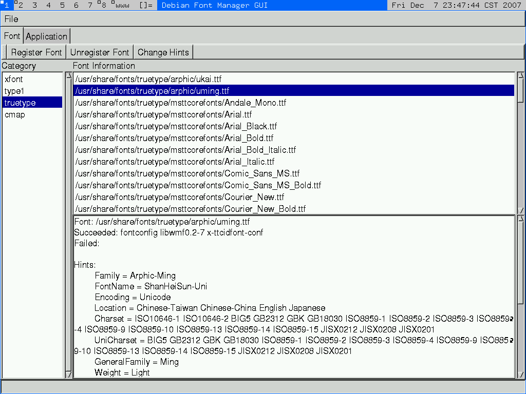Switch to the Application tab
The image size is (526, 394).
pos(47,36)
